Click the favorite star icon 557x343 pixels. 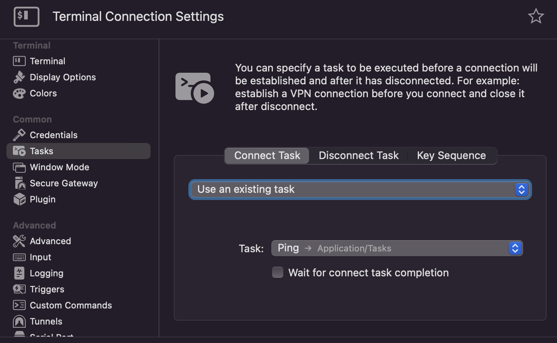(x=536, y=16)
